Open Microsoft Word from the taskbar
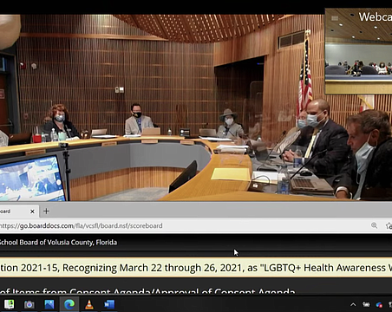The height and width of the screenshot is (312, 392). [x=109, y=304]
